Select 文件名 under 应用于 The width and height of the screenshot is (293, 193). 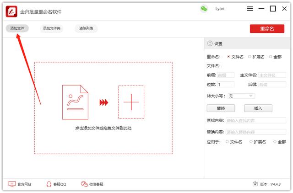click(227, 142)
